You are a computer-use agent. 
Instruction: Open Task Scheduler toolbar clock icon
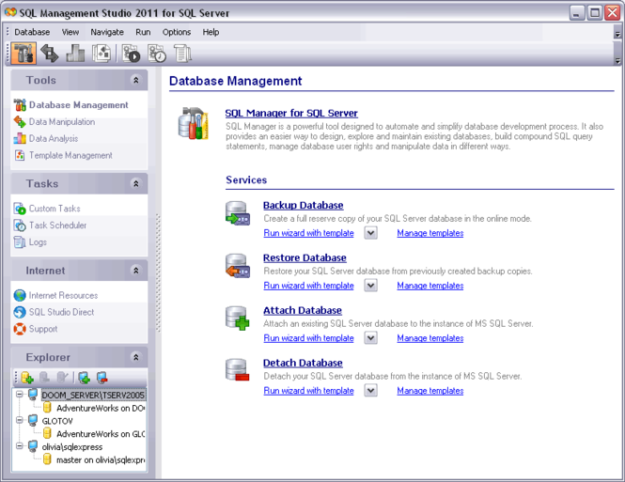157,54
